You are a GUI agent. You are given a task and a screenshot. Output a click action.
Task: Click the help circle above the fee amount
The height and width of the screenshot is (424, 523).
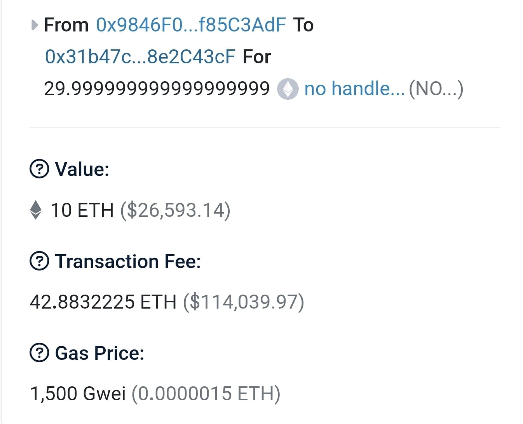click(39, 261)
